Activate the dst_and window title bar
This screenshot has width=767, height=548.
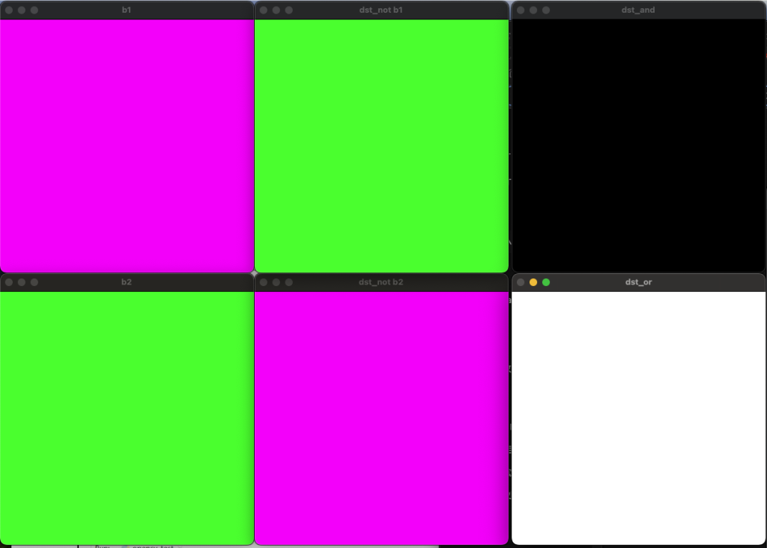tap(638, 10)
